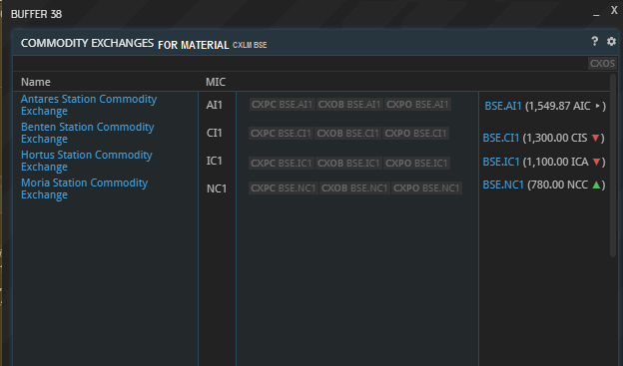
Task: Click the CXPC BSE.AI1 button
Action: click(283, 105)
